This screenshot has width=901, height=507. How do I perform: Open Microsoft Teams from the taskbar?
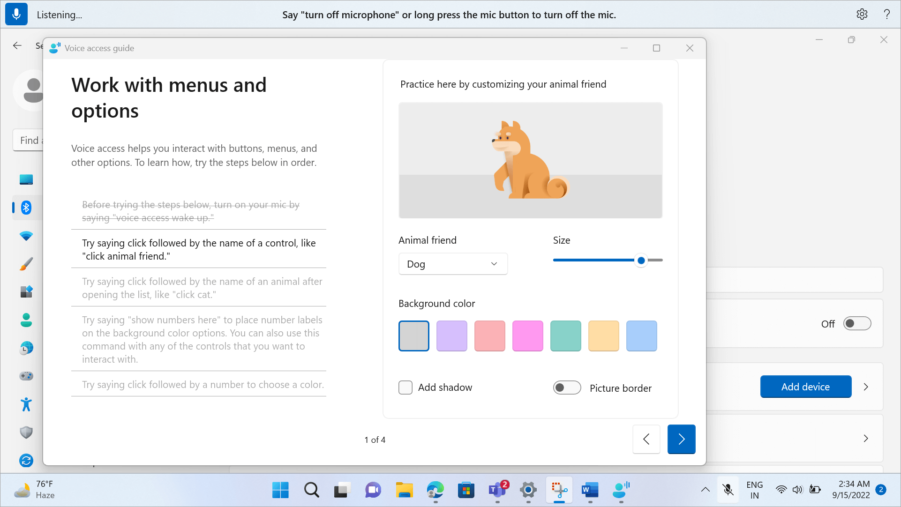(x=496, y=490)
